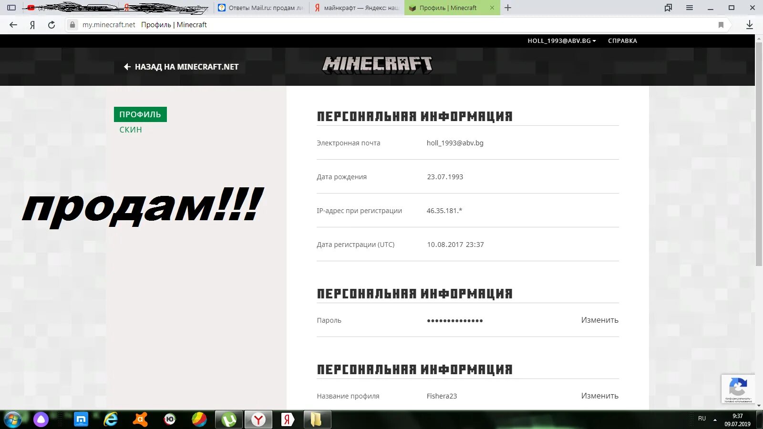Switch to Yandex Browser taskbar button

click(258, 419)
